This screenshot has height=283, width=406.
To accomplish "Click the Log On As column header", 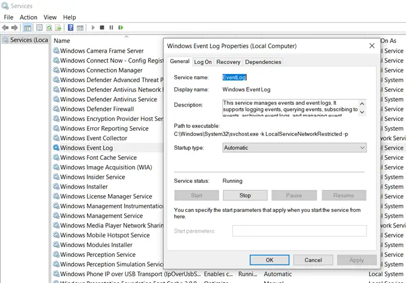I will point(389,41).
